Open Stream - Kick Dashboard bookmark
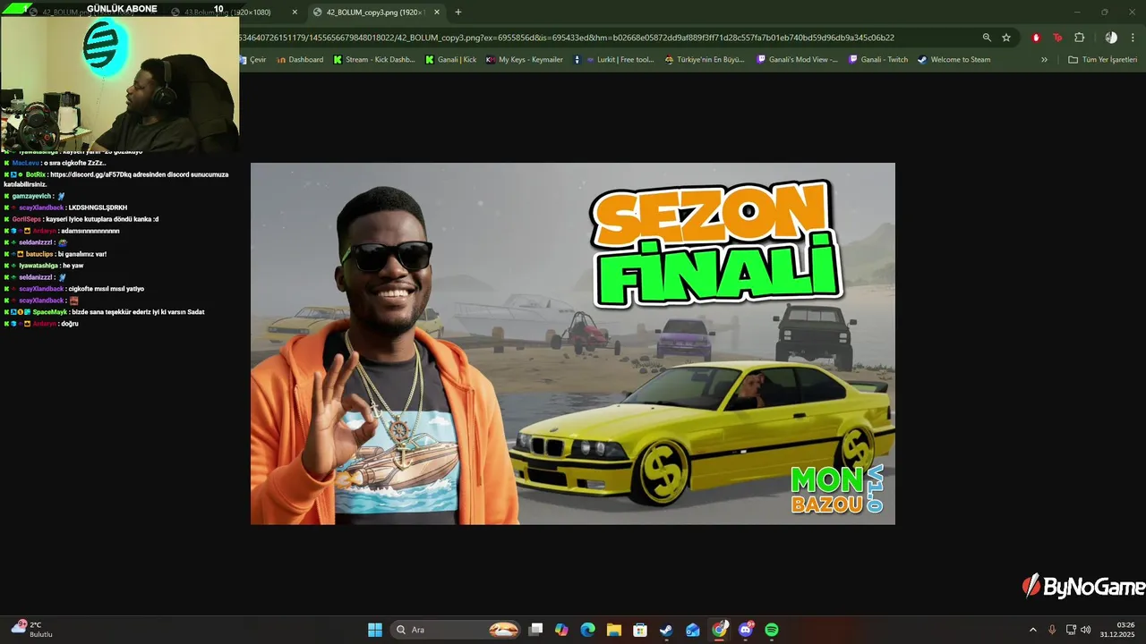This screenshot has width=1146, height=644. [x=374, y=60]
